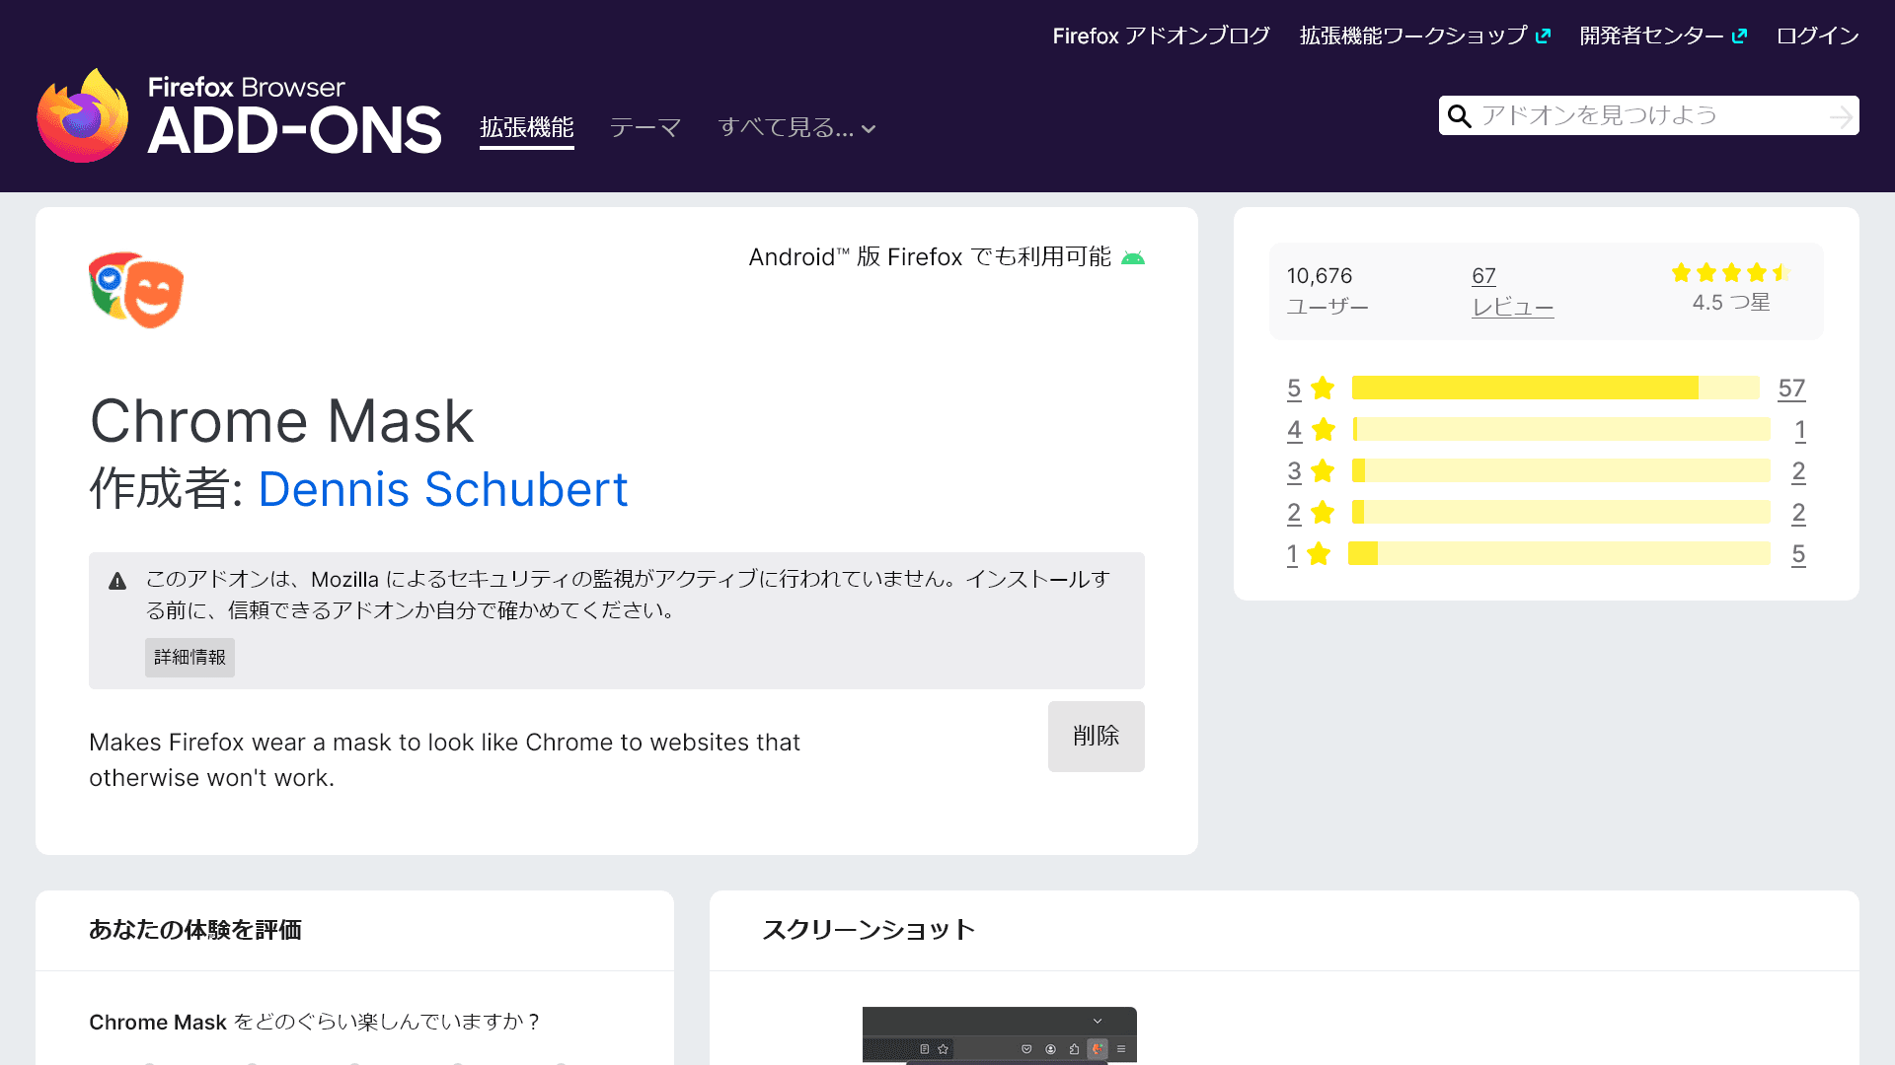Screen dimensions: 1895x1065
Task: Click the 削除 button
Action: [x=1096, y=737]
